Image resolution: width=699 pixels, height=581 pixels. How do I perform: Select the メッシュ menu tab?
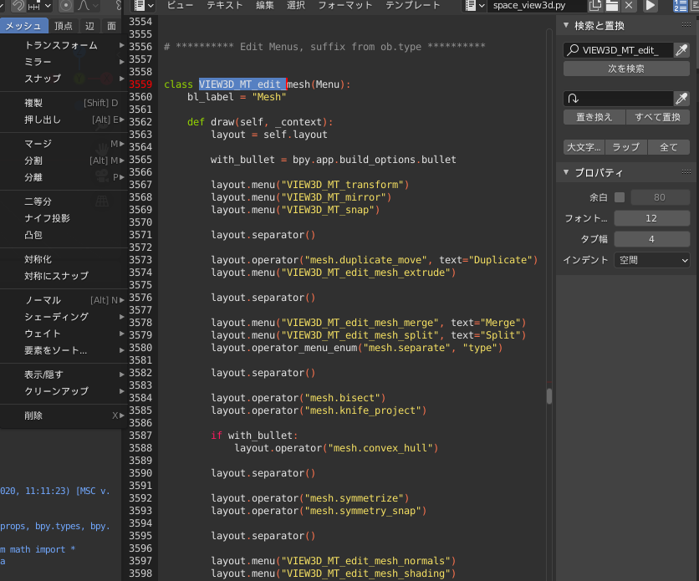(23, 26)
